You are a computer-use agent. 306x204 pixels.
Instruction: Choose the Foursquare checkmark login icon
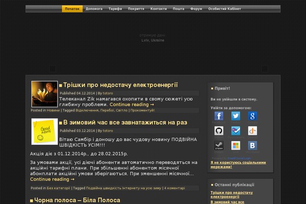click(x=236, y=131)
